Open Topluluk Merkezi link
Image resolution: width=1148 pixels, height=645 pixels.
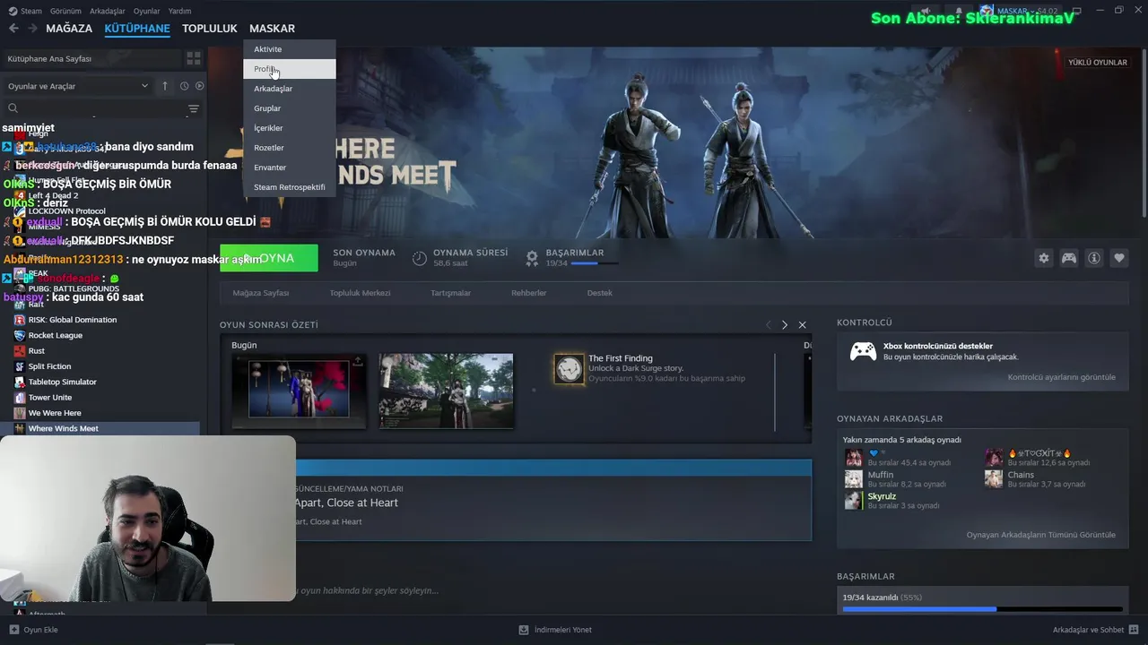coord(360,293)
